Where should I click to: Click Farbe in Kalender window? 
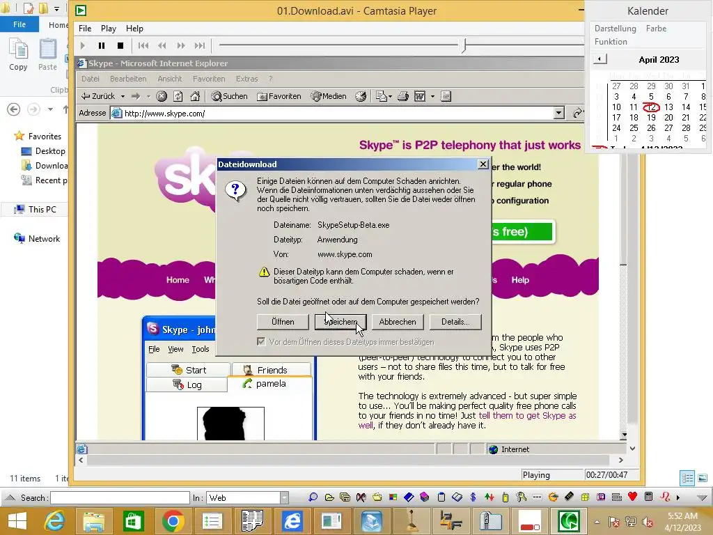pyautogui.click(x=656, y=28)
